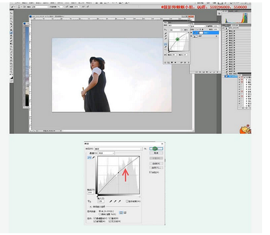The image size is (270, 235).
Task: Choose pencil draw-curve tool in Curves dialog
Action: 93,157
